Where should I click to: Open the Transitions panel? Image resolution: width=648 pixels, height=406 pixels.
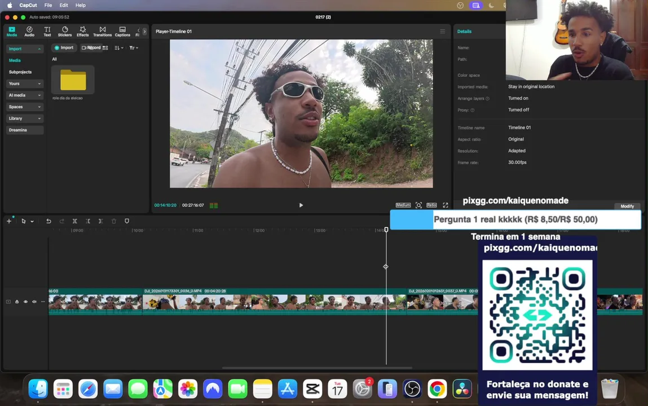point(103,32)
